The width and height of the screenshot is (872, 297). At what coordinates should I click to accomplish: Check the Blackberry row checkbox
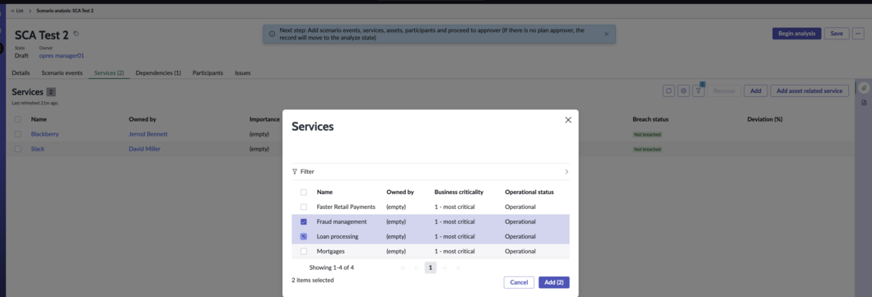pyautogui.click(x=18, y=134)
